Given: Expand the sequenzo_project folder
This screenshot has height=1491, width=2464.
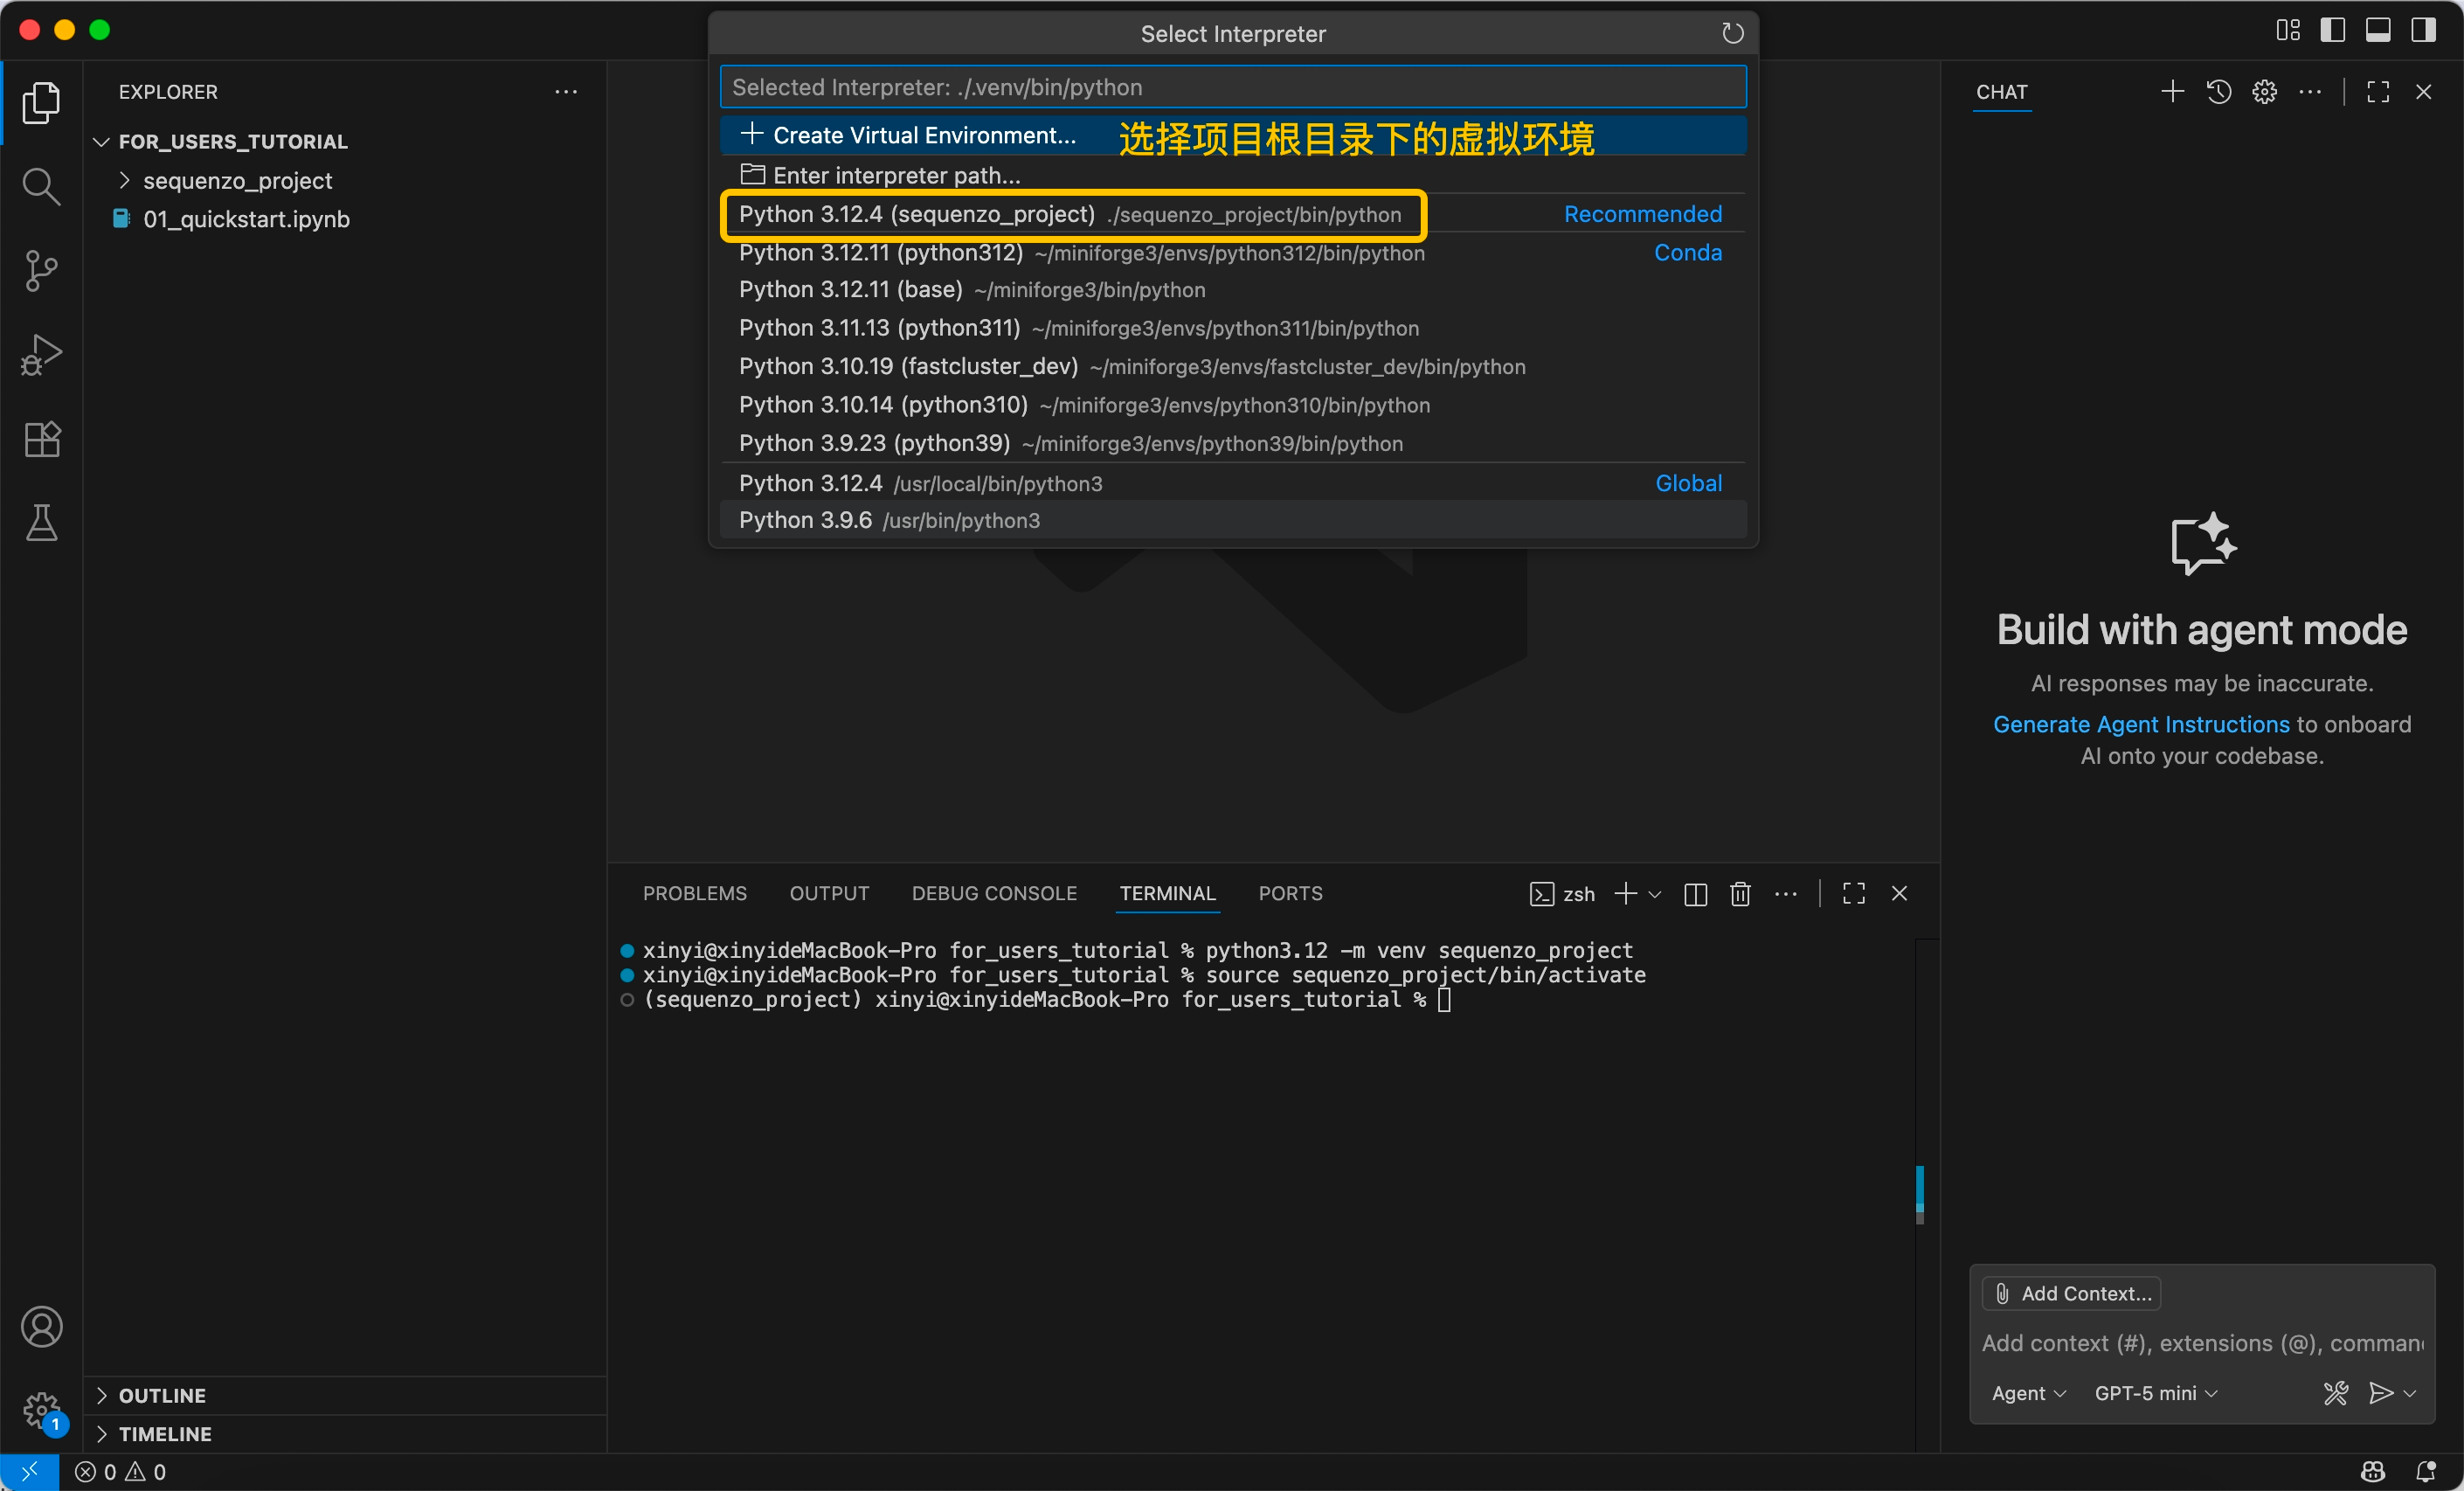Looking at the screenshot, I should (237, 180).
